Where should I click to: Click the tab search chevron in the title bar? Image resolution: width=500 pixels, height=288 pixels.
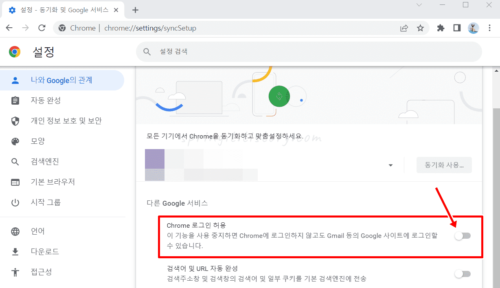[x=419, y=5]
